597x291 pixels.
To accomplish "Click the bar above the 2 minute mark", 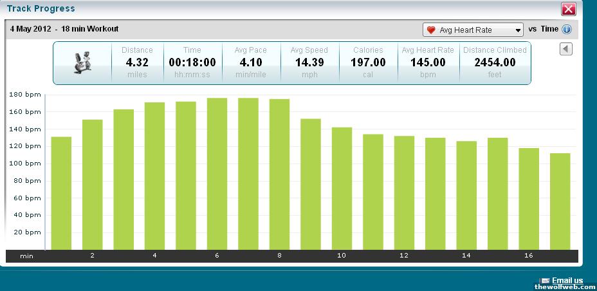I will [x=92, y=185].
